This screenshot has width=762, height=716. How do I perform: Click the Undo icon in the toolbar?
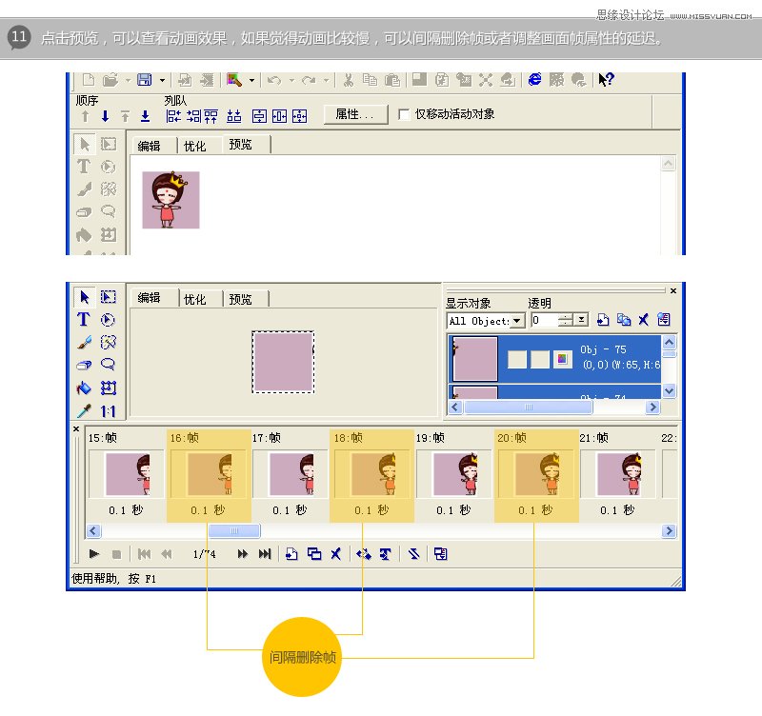[x=274, y=80]
